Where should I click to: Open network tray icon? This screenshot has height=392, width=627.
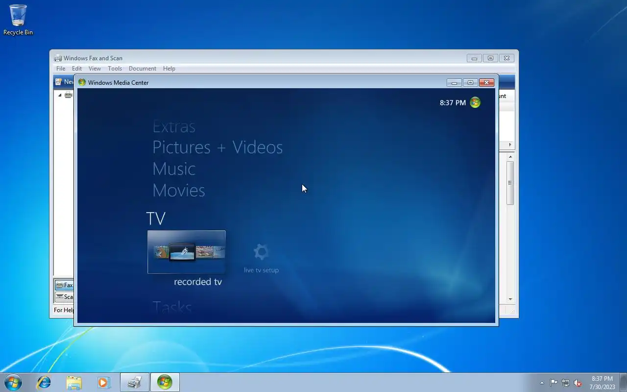pos(566,383)
